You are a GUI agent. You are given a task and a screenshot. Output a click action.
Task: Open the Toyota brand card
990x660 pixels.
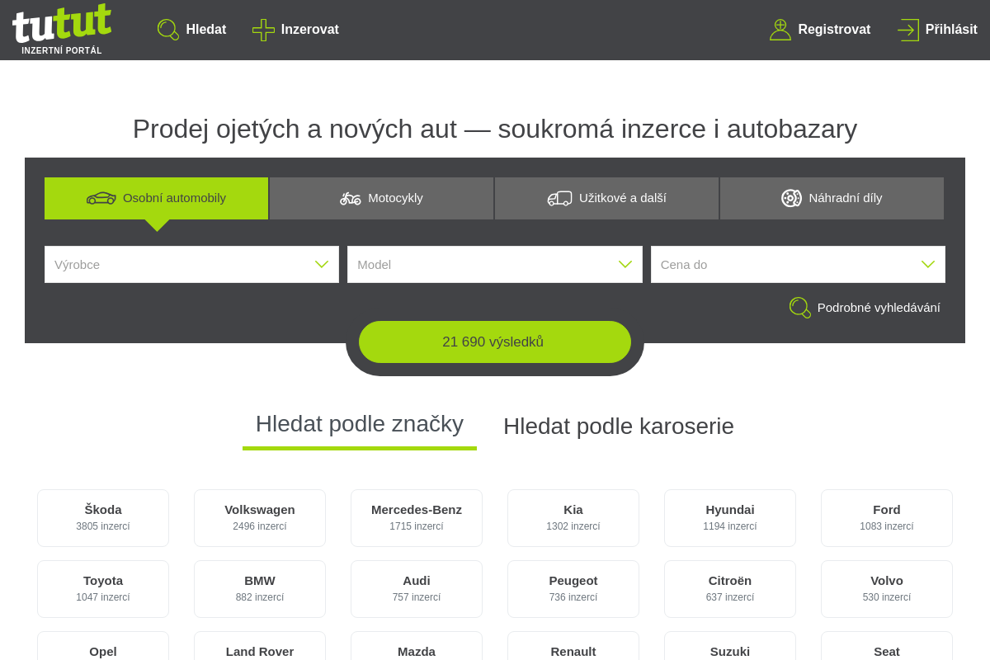(x=103, y=589)
